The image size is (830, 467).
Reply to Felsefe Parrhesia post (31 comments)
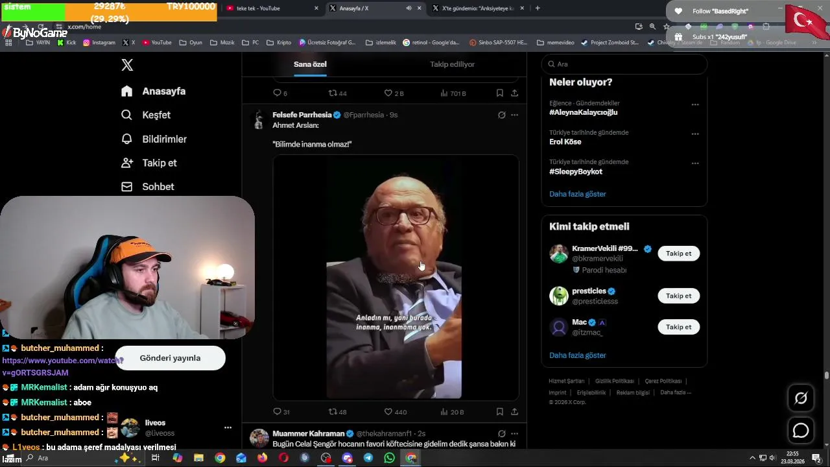click(x=281, y=412)
